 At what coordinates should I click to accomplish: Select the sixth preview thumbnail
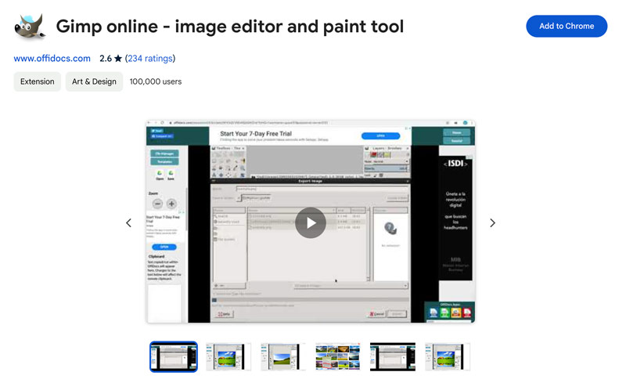point(447,356)
